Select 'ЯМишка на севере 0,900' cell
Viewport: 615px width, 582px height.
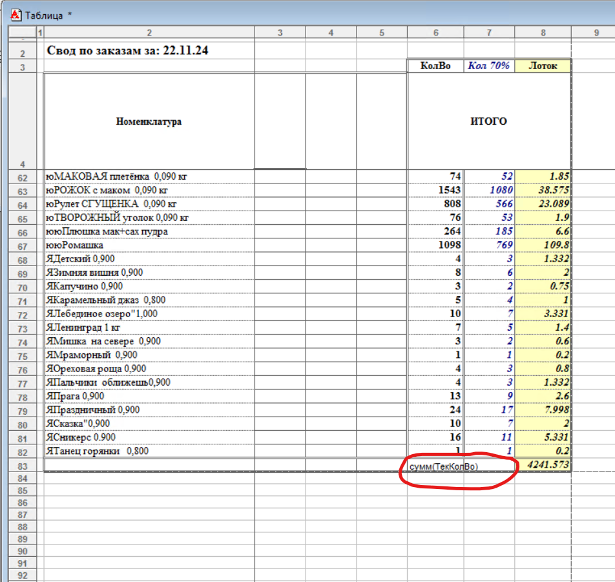click(149, 341)
